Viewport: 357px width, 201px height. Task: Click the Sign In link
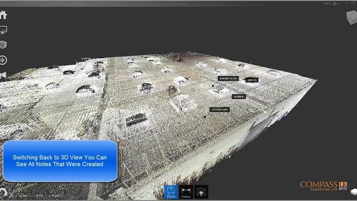pyautogui.click(x=327, y=3)
